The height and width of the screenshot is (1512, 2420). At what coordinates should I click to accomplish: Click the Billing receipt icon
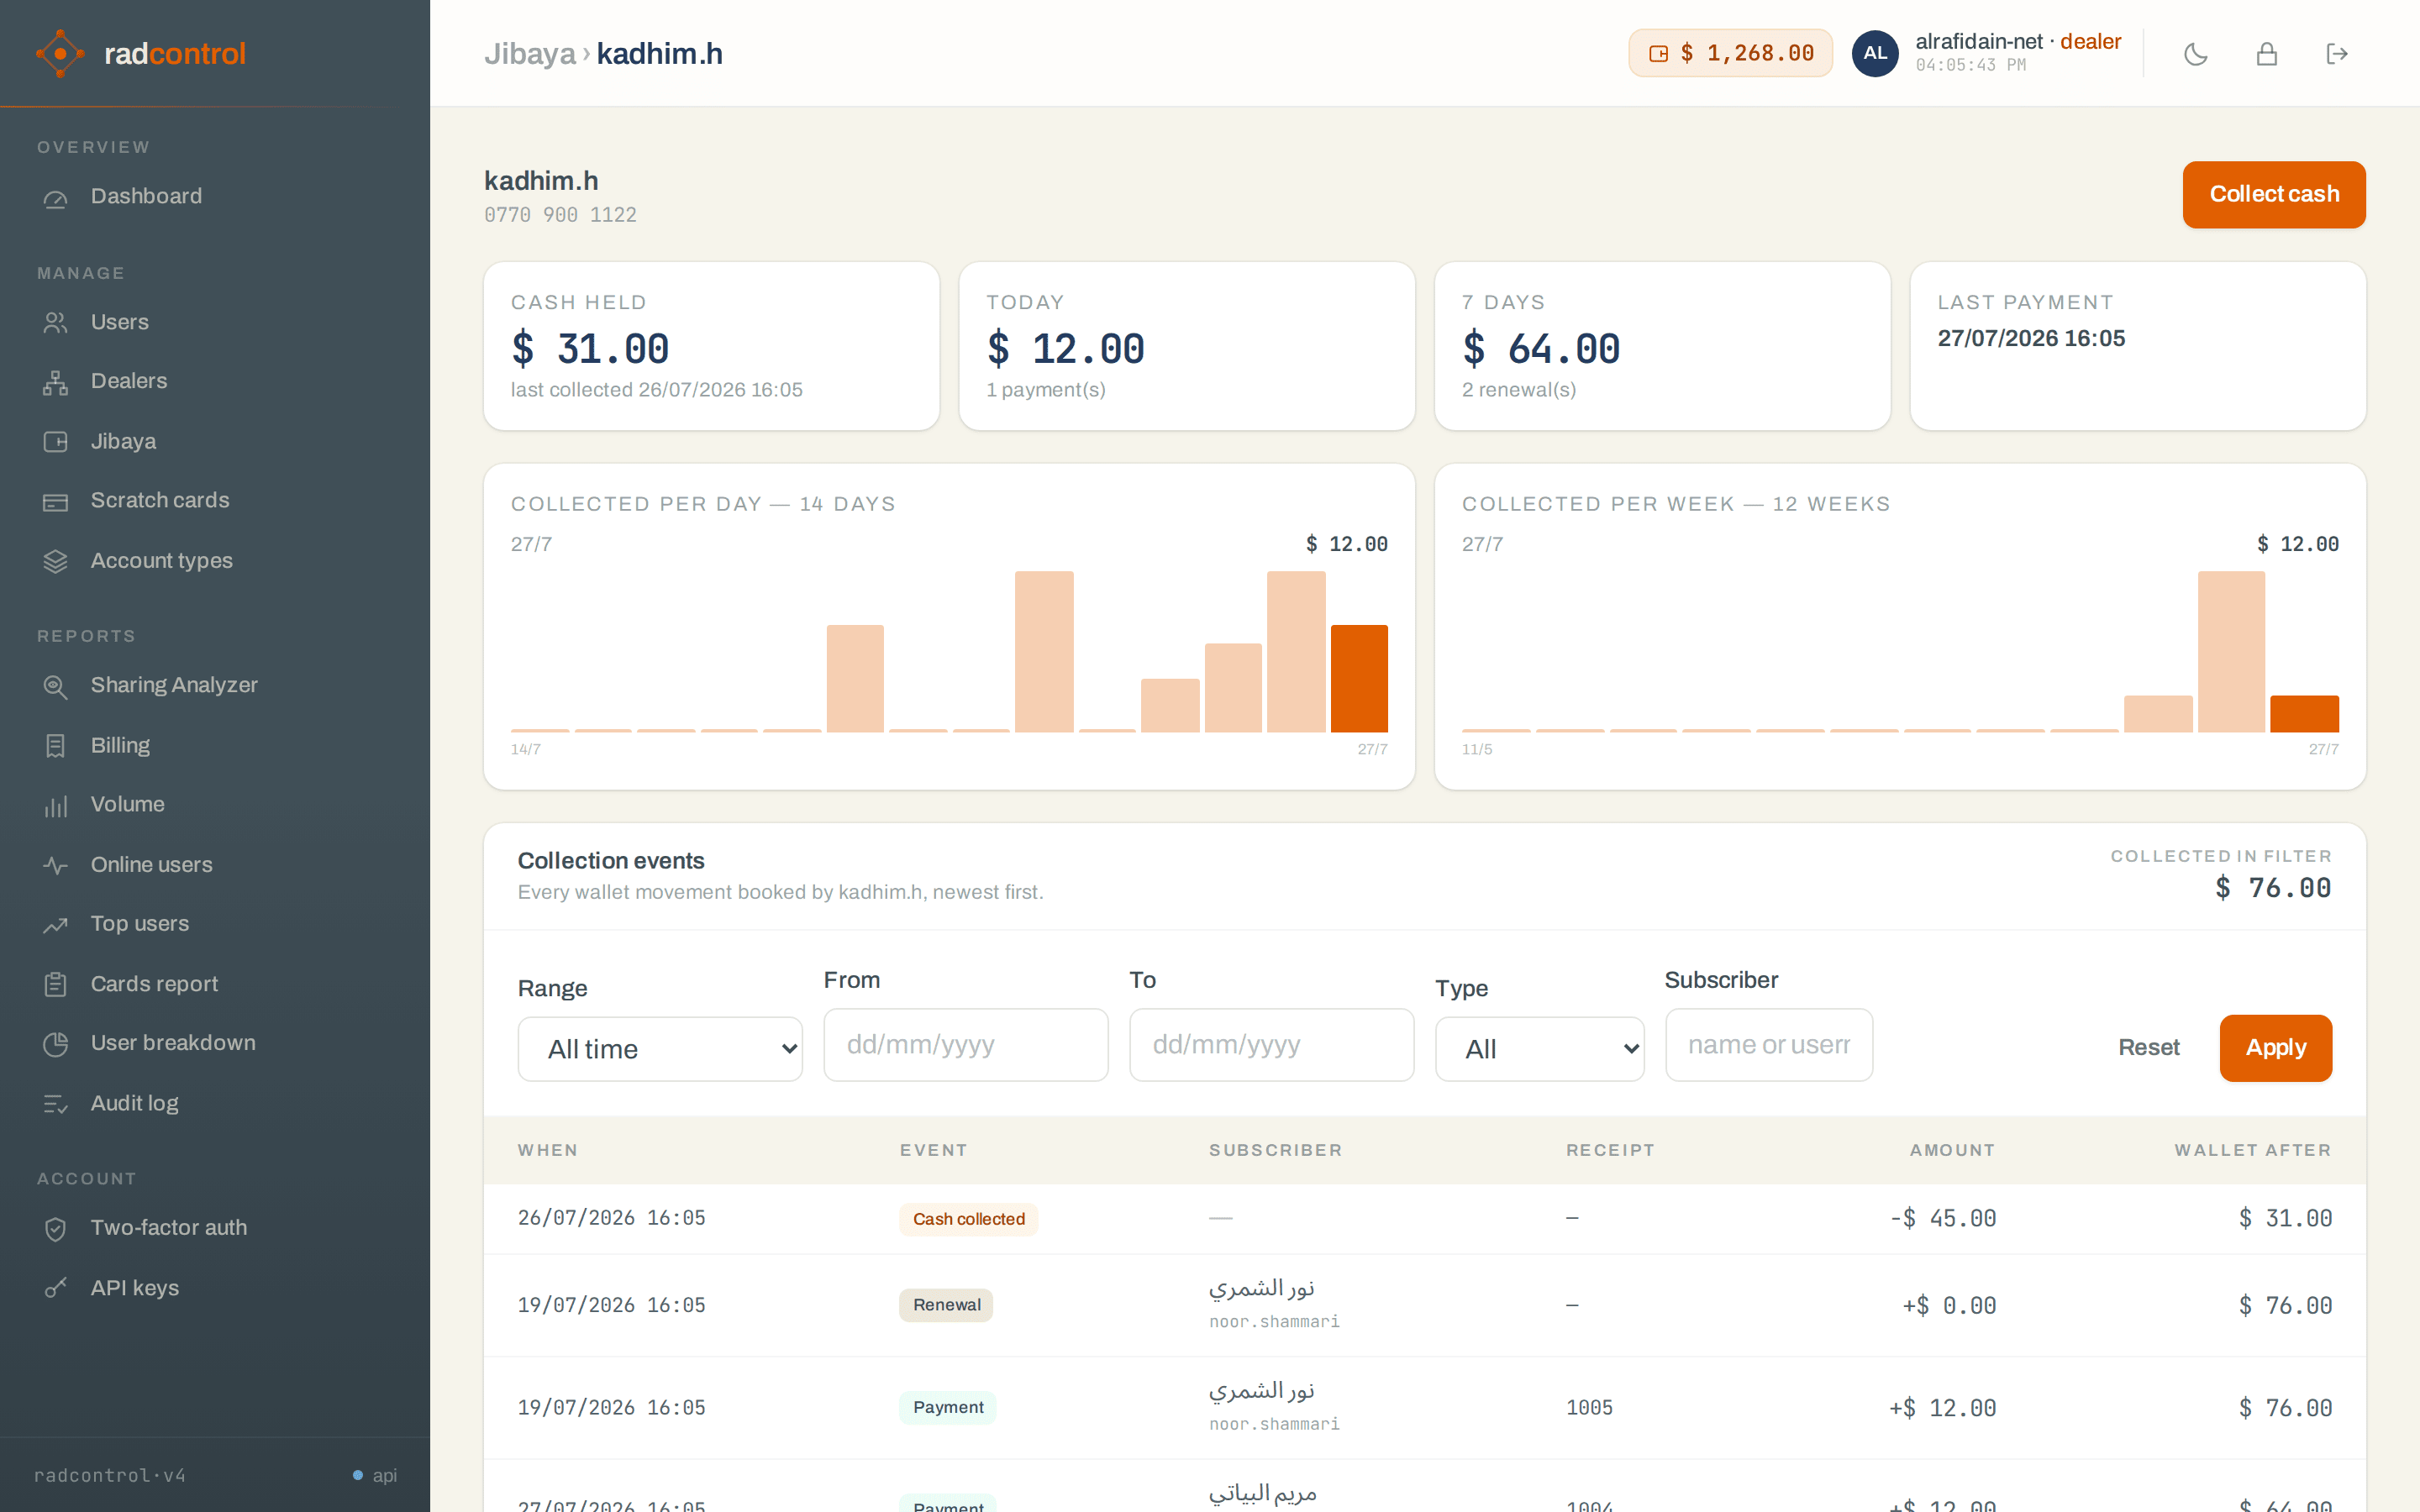pos(55,746)
